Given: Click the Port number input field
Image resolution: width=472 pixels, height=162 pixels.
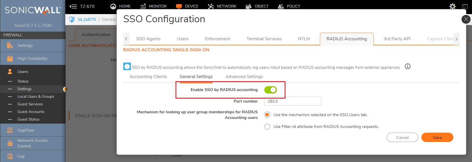Looking at the screenshot, I should click(x=293, y=101).
